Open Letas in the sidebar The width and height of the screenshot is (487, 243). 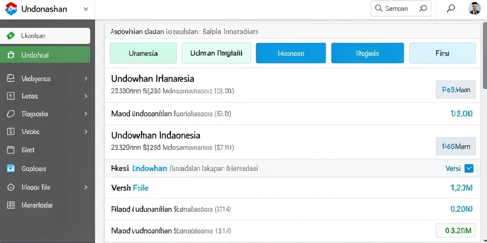click(30, 96)
